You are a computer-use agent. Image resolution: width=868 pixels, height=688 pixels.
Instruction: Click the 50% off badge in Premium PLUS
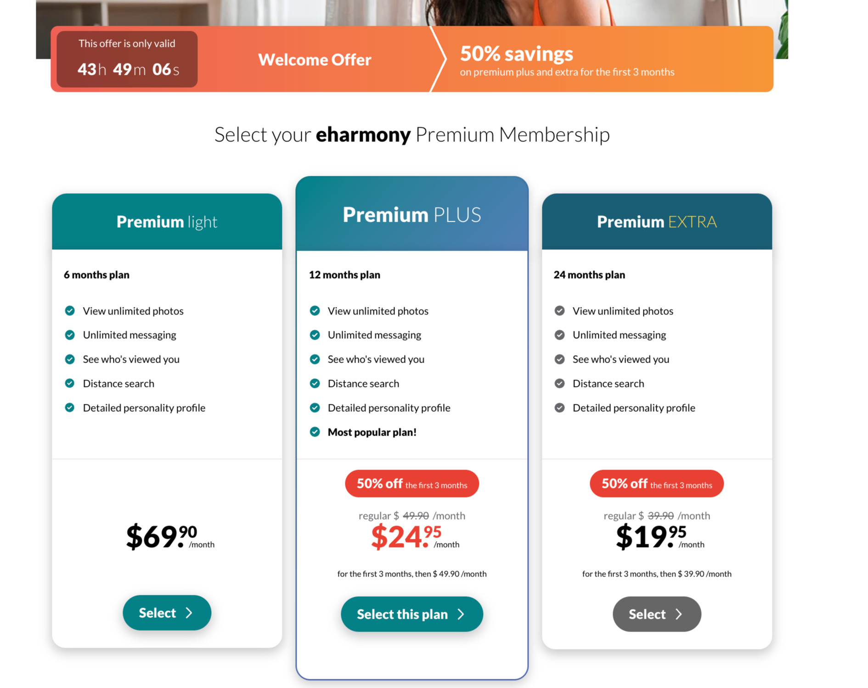[x=411, y=483]
